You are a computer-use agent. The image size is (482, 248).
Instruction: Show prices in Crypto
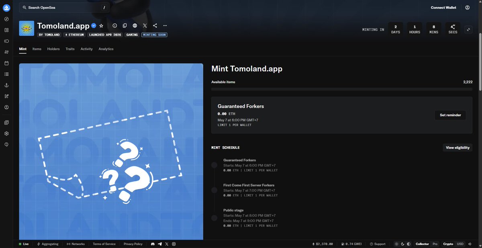[x=448, y=244]
